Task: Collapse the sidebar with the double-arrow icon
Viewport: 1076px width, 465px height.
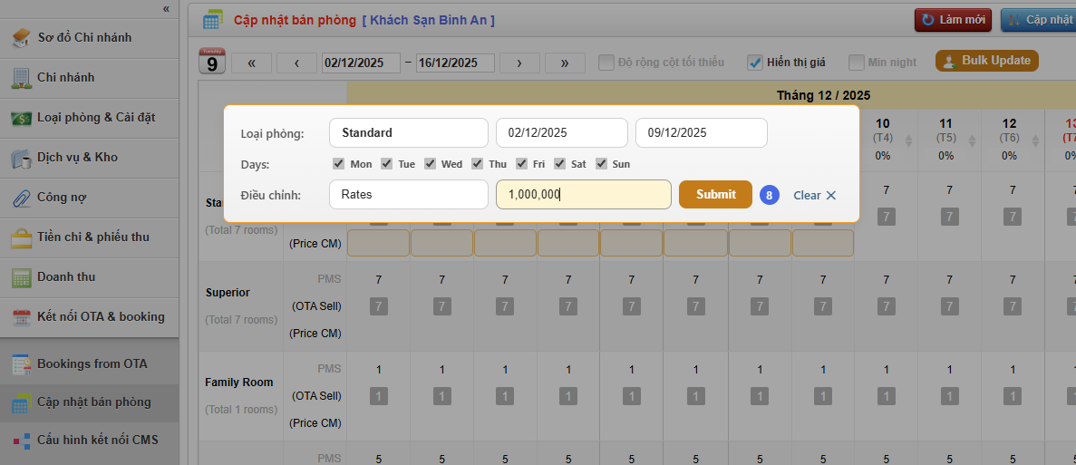Action: [x=166, y=8]
